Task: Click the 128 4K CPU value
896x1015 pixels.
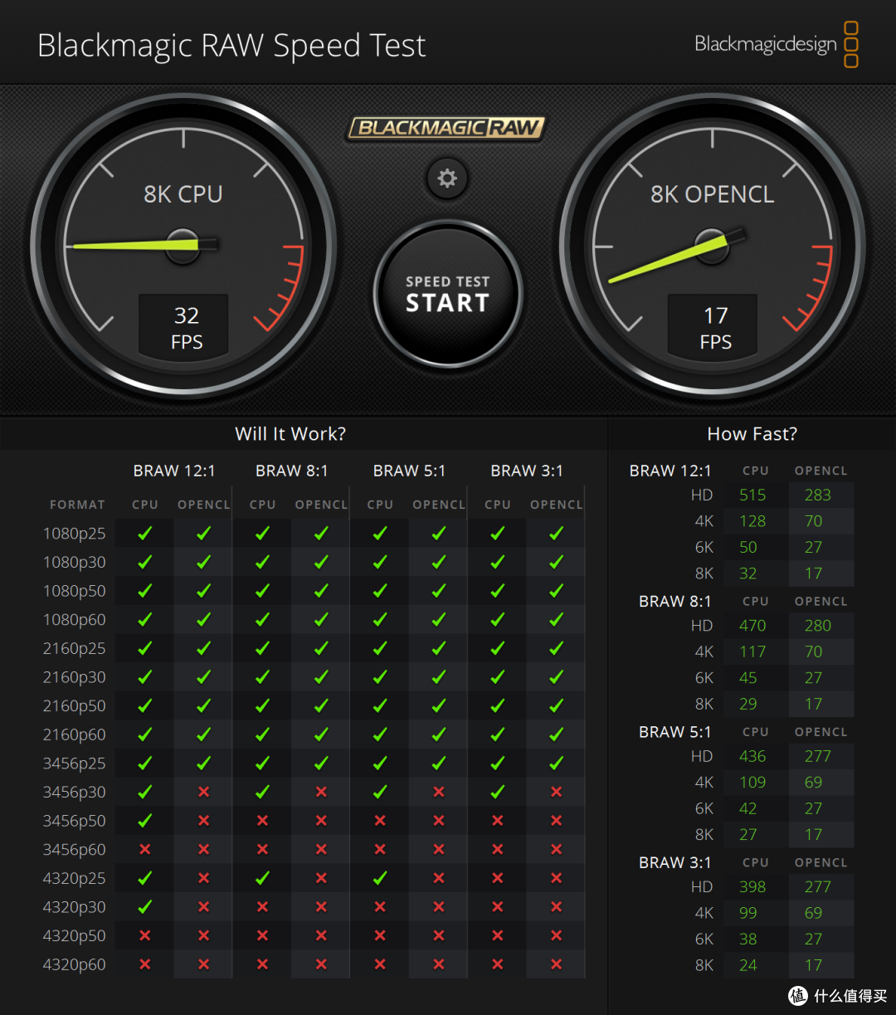Action: point(752,521)
